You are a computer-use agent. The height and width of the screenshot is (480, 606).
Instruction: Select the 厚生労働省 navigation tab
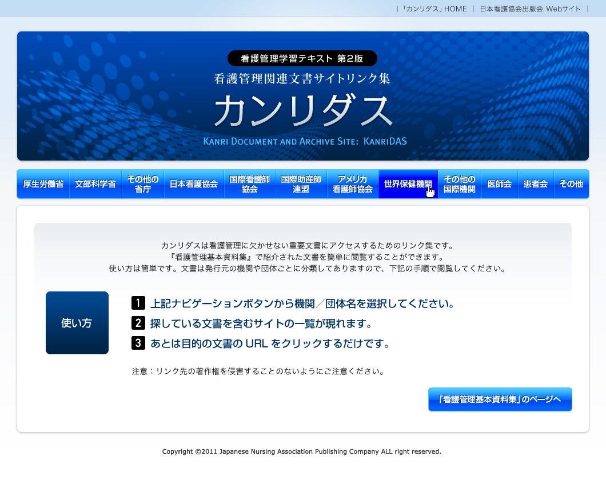43,184
